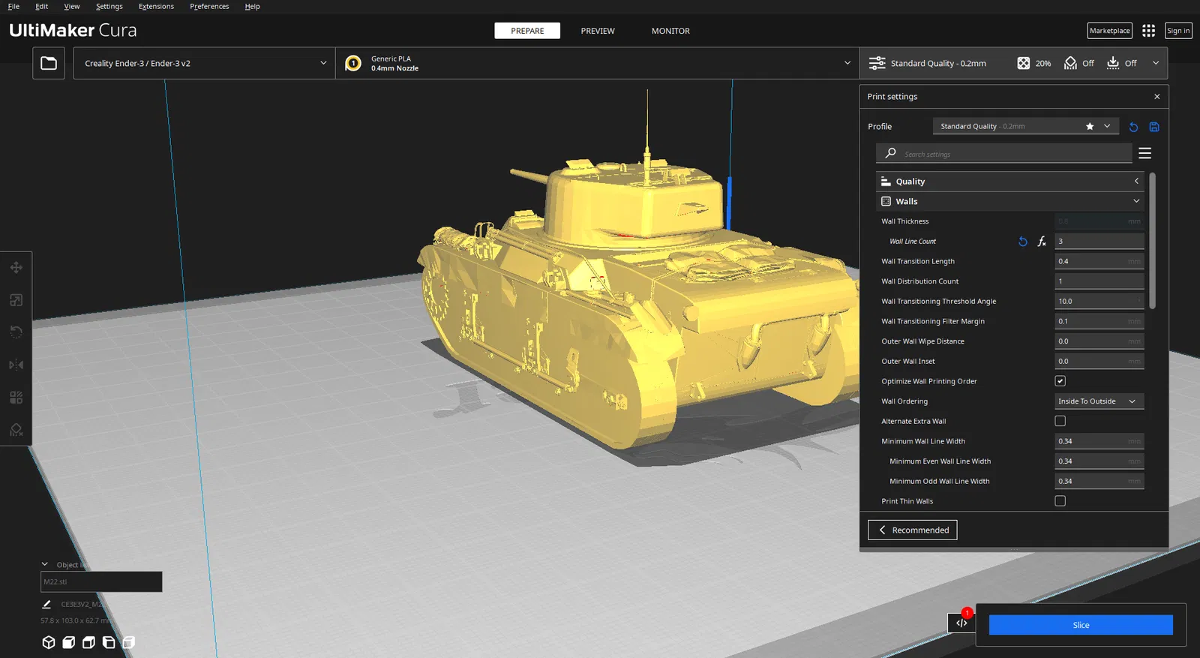The width and height of the screenshot is (1200, 658).
Task: Edit the Wall Transition Length value
Action: [1099, 261]
